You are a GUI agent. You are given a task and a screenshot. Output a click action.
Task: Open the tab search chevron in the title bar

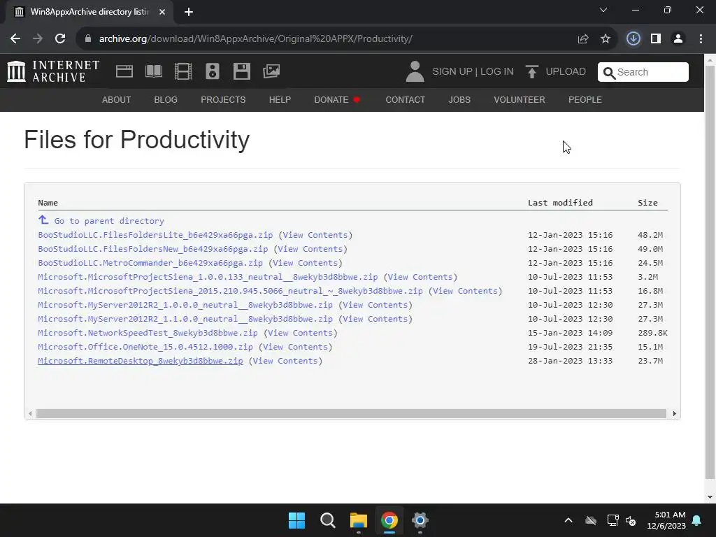click(x=603, y=10)
